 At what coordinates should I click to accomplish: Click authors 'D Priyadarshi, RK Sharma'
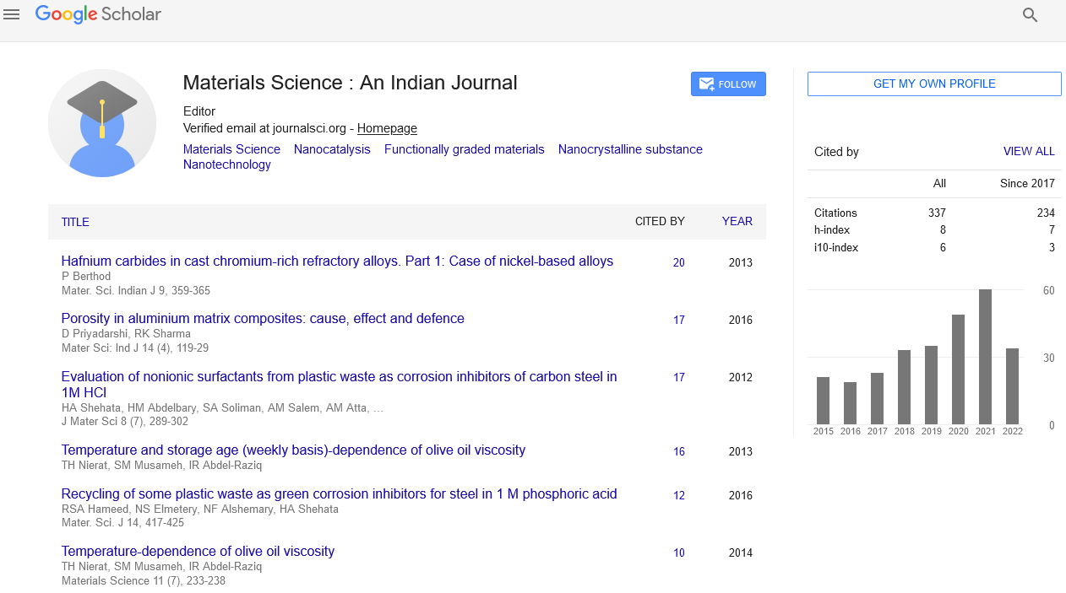click(x=126, y=333)
